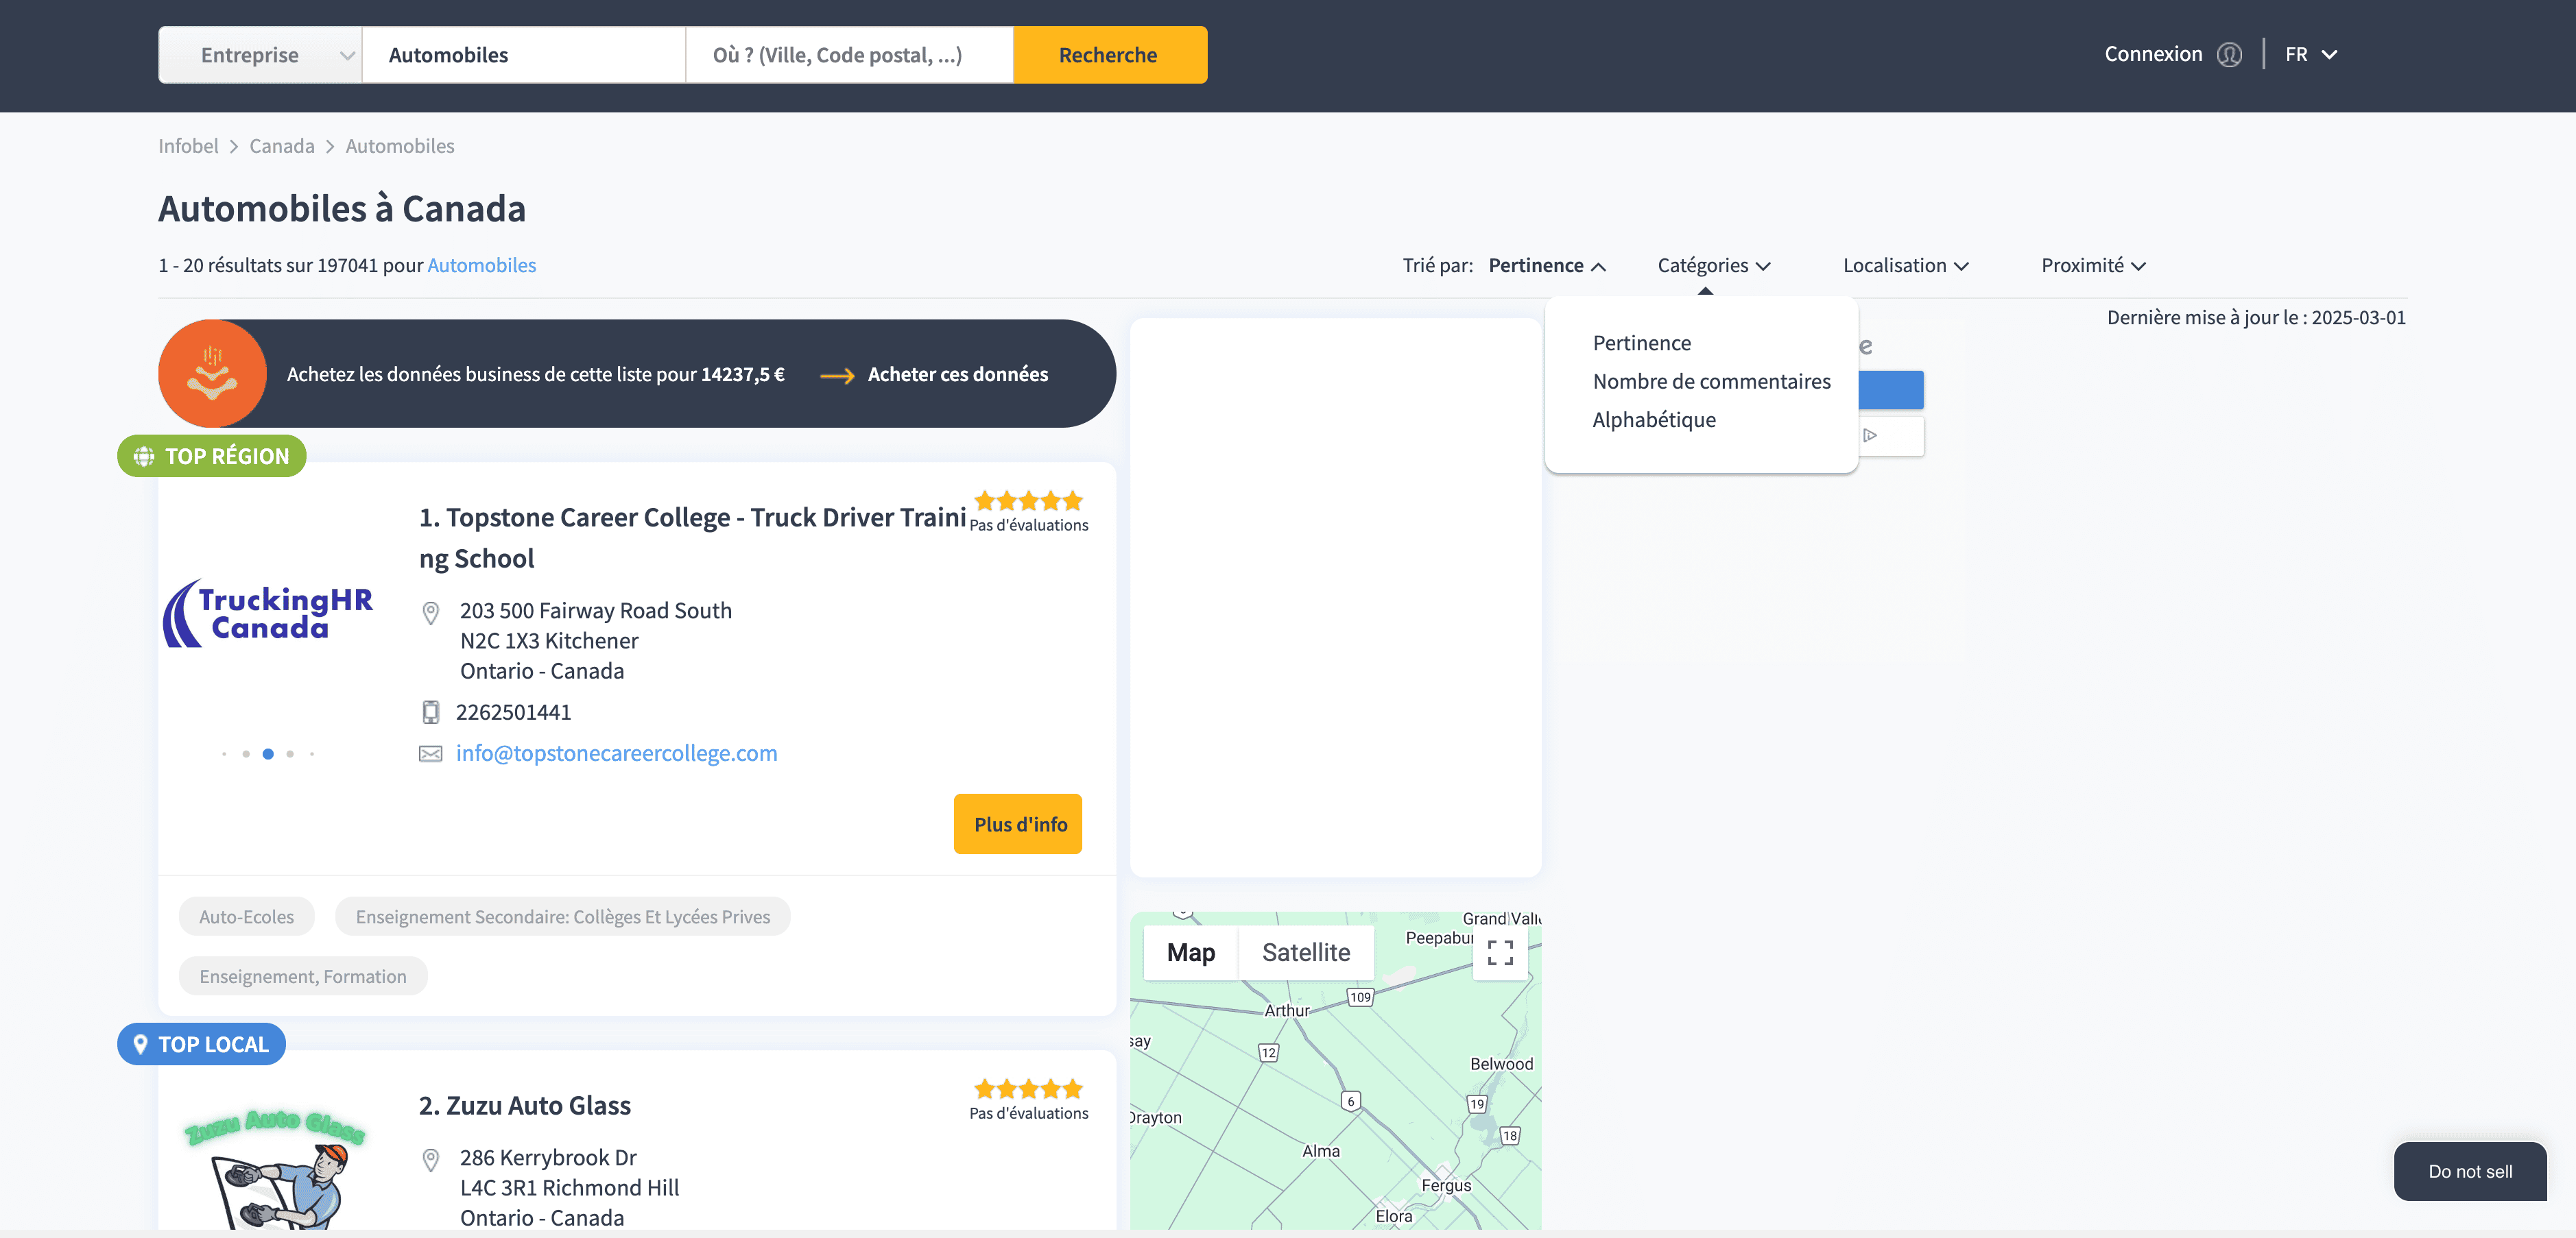This screenshot has height=1238, width=2576.
Task: Click the location pin icon for Topstone address
Action: pyautogui.click(x=430, y=613)
